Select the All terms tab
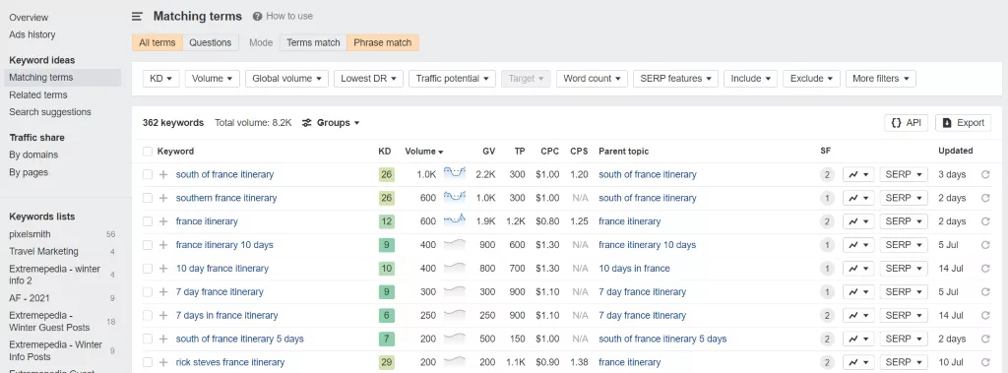This screenshot has width=1008, height=373. pos(157,42)
